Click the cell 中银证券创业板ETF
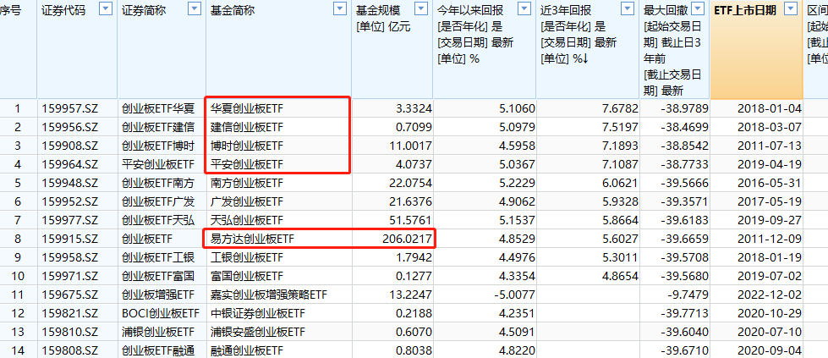The image size is (828, 358). [x=279, y=314]
